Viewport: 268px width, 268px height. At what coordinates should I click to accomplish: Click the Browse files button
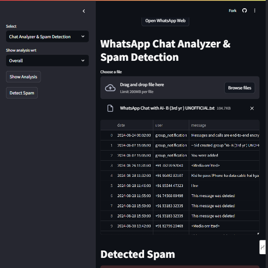click(239, 88)
